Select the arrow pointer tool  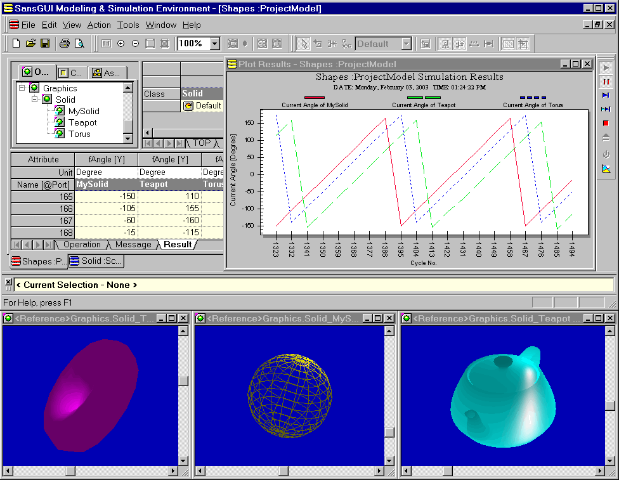[x=304, y=44]
